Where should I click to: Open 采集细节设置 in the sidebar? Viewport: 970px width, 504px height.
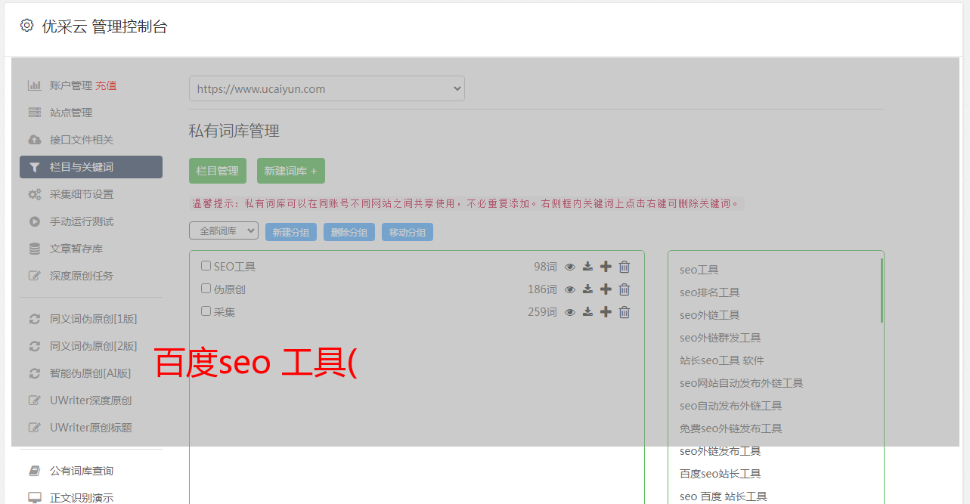tap(82, 194)
